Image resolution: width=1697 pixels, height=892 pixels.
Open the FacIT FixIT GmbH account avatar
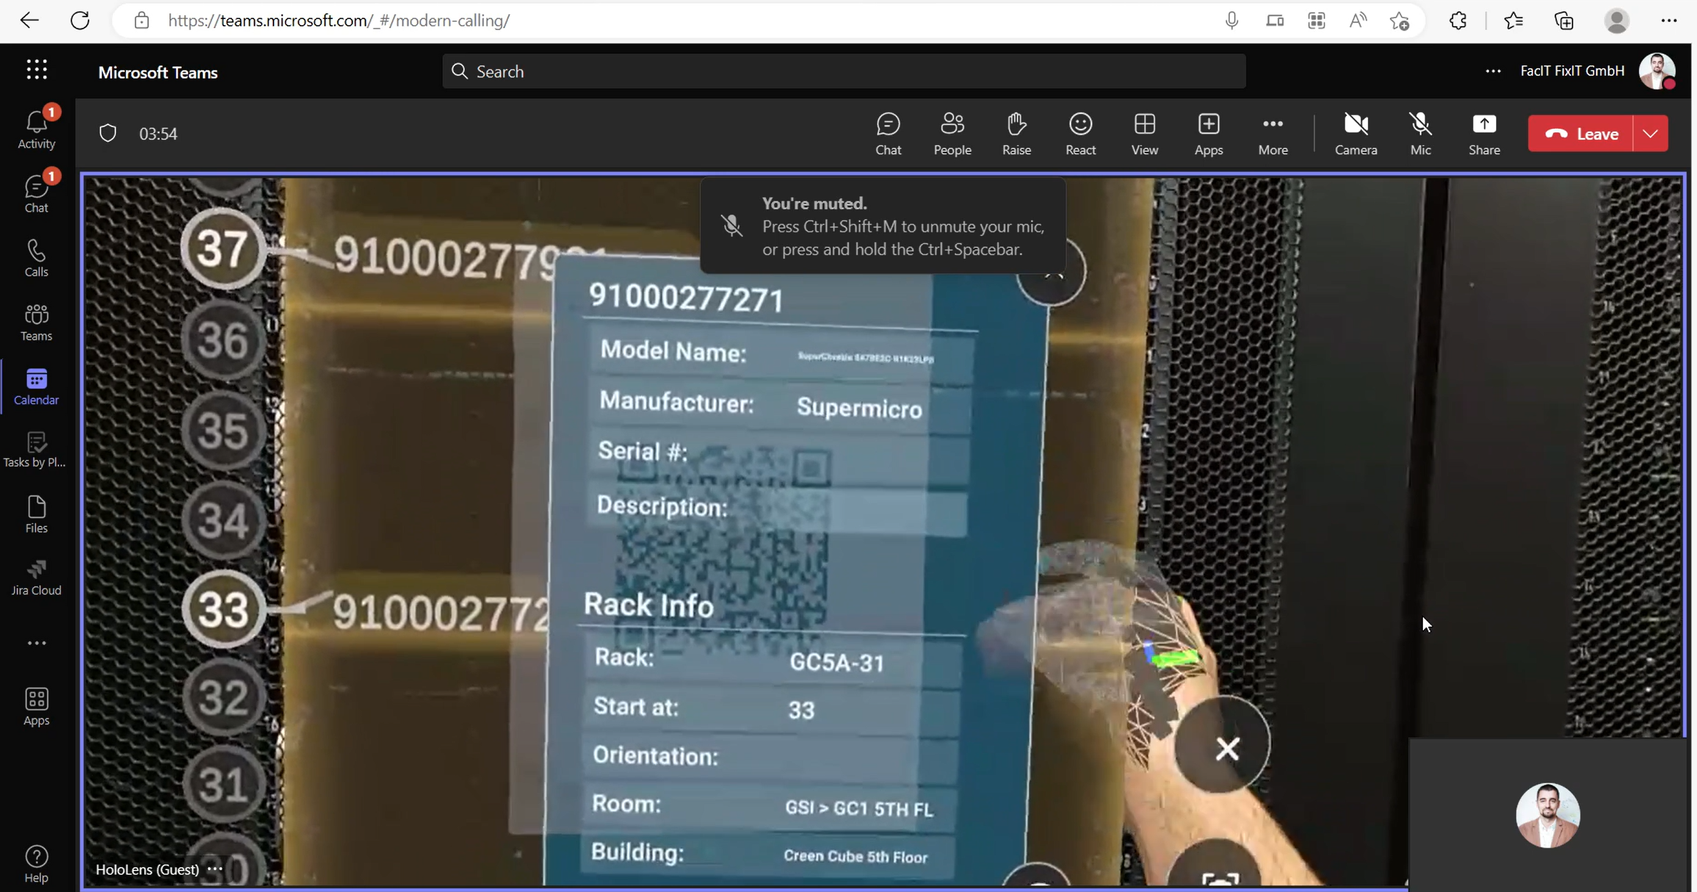coord(1657,71)
